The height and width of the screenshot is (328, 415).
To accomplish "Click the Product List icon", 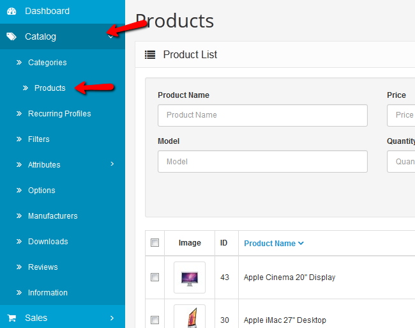I will click(x=150, y=55).
